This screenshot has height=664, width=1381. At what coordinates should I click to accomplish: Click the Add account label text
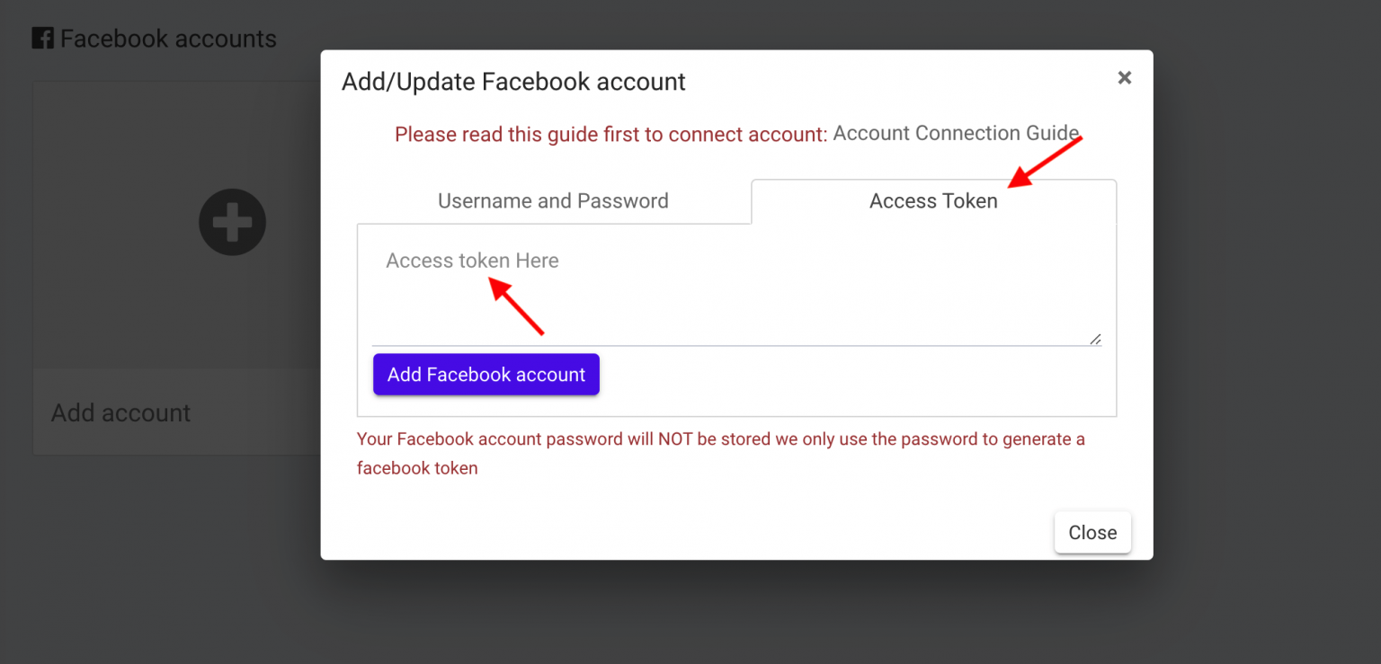point(120,412)
